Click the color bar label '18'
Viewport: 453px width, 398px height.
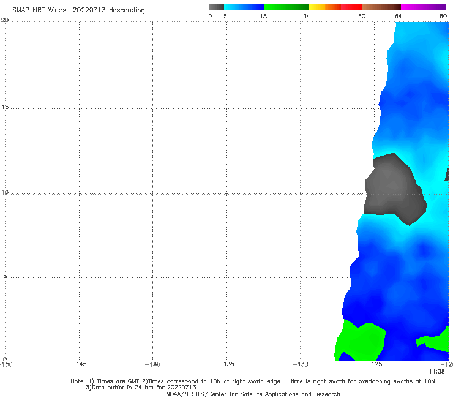click(263, 16)
